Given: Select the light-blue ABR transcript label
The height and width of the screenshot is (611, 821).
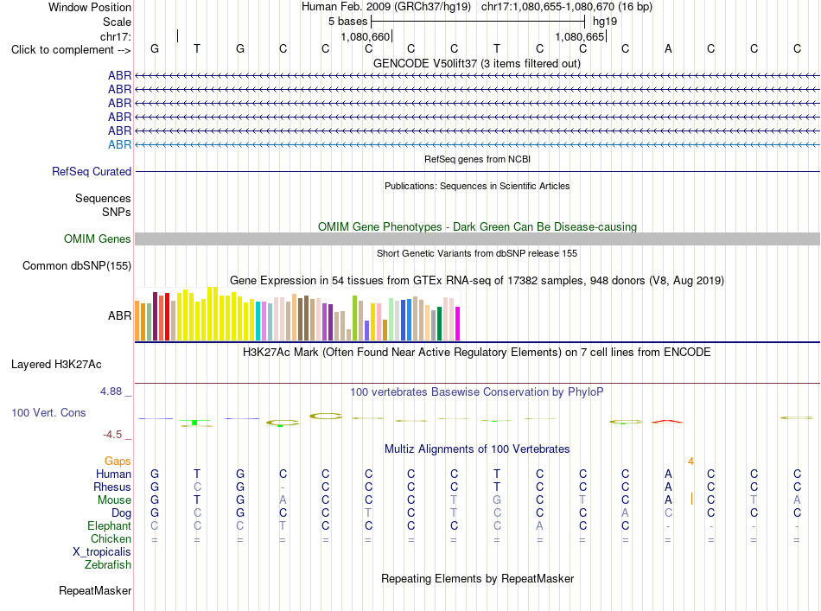Looking at the screenshot, I should [119, 144].
